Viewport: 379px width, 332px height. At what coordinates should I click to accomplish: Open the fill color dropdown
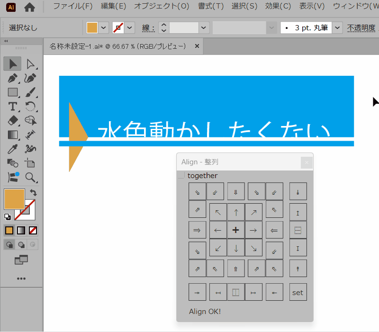pyautogui.click(x=104, y=28)
